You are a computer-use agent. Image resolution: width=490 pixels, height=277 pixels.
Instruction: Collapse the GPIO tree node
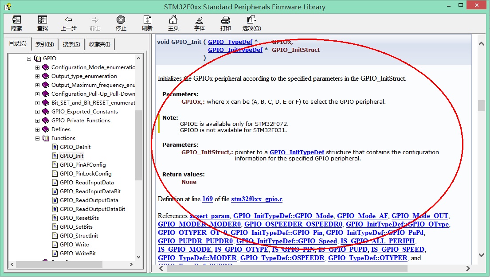(x=29, y=59)
